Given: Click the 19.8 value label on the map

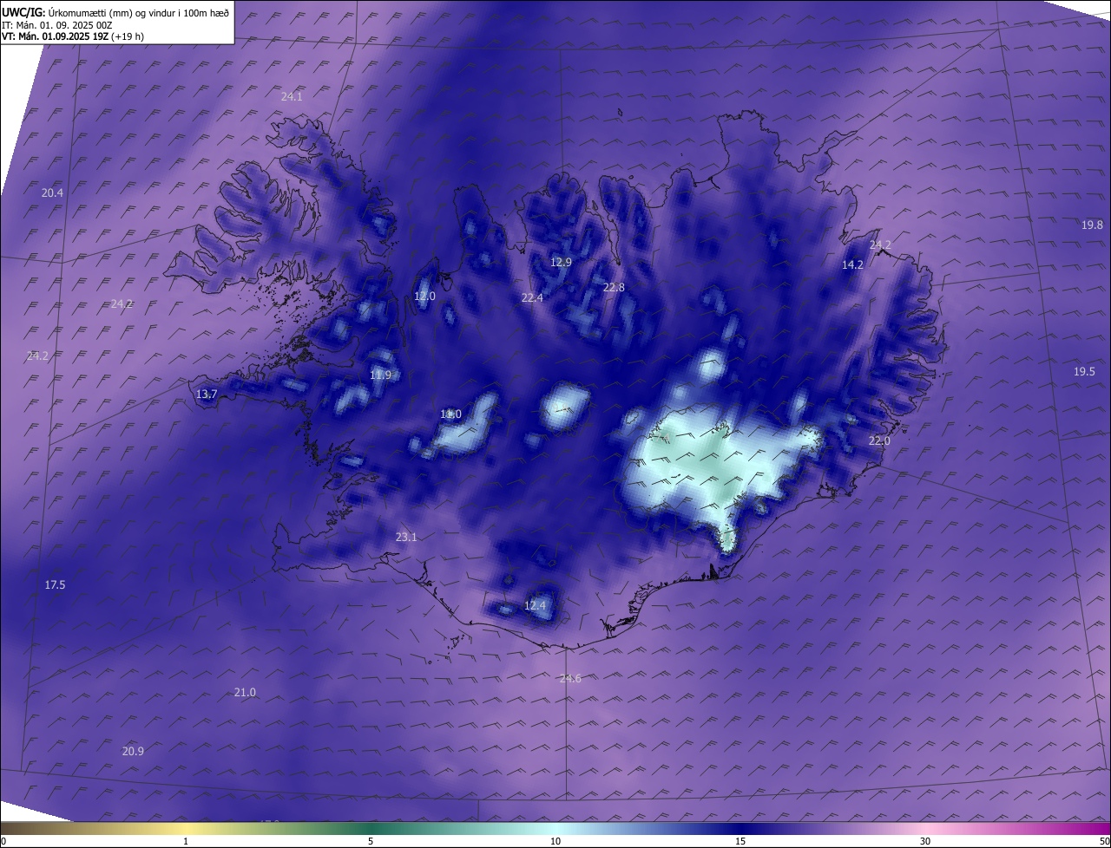Looking at the screenshot, I should [1092, 225].
